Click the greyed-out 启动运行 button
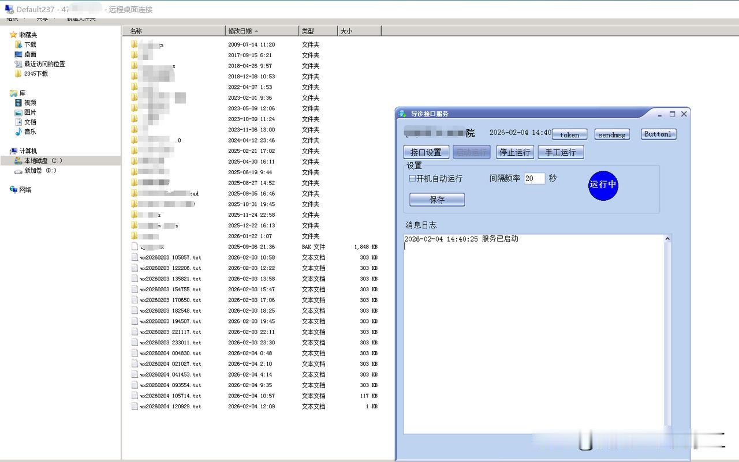 [x=472, y=152]
